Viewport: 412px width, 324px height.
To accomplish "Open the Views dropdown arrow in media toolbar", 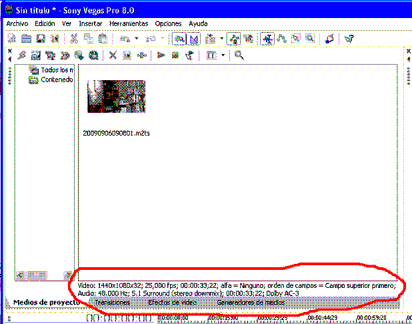I will (x=223, y=55).
